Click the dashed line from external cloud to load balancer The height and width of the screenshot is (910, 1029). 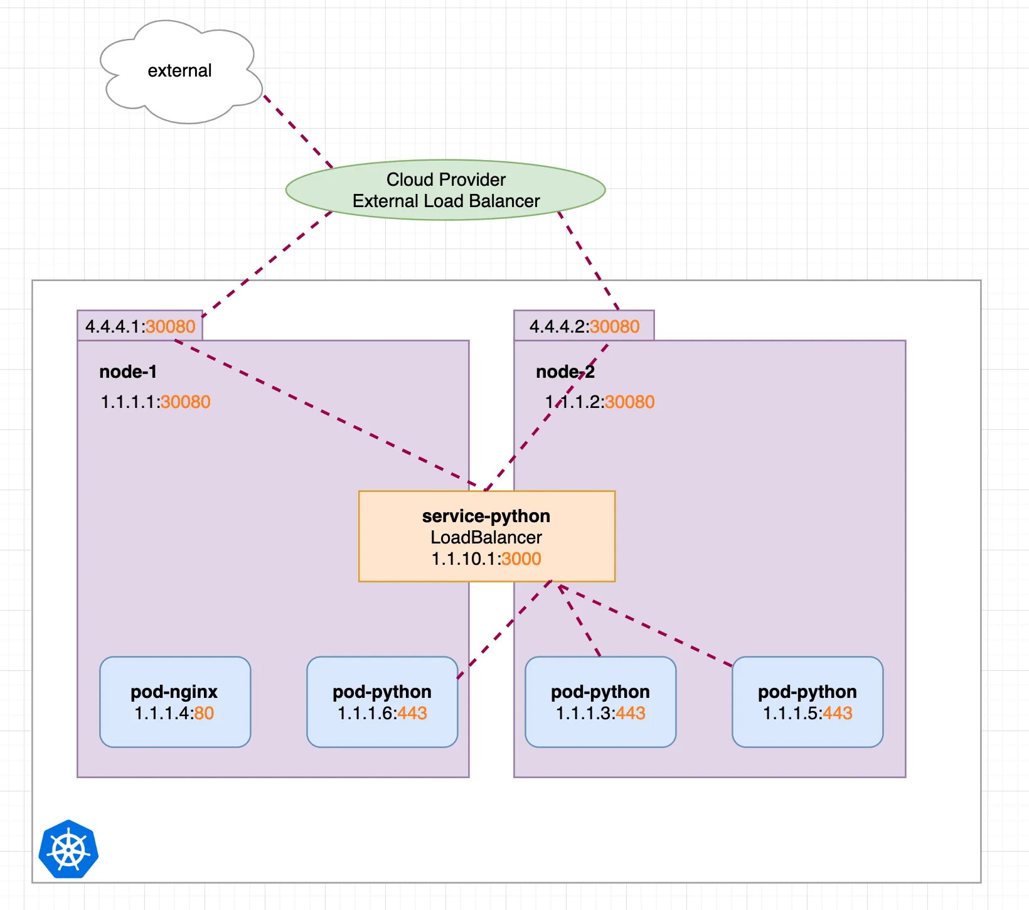tap(298, 132)
